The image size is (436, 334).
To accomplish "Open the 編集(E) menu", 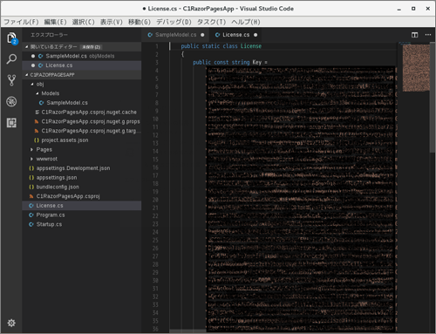I will tap(55, 22).
